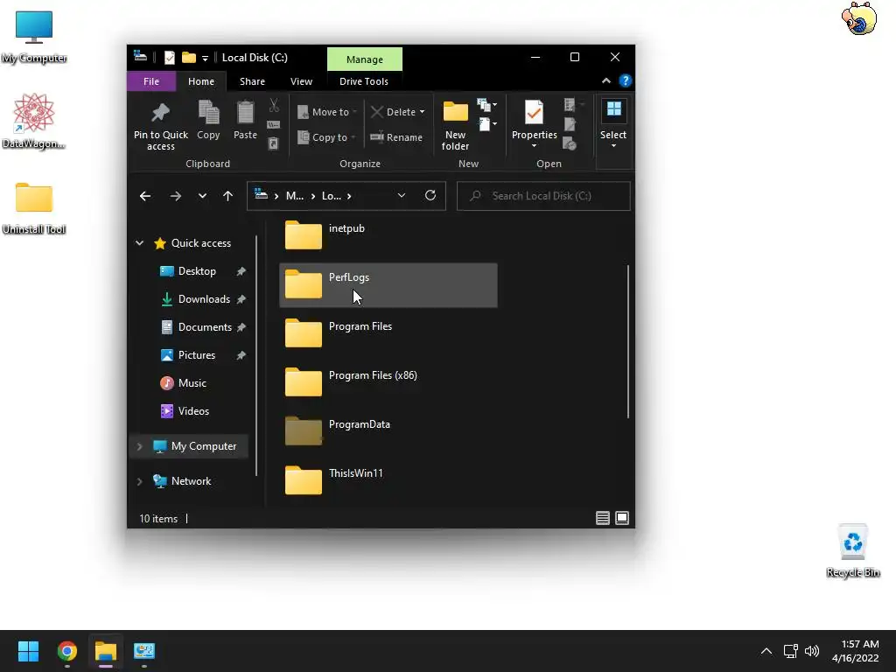Minimize the ribbon with the caret
The width and height of the screenshot is (896, 672).
pos(606,81)
